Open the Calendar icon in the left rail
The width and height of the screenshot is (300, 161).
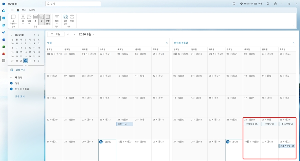4,18
